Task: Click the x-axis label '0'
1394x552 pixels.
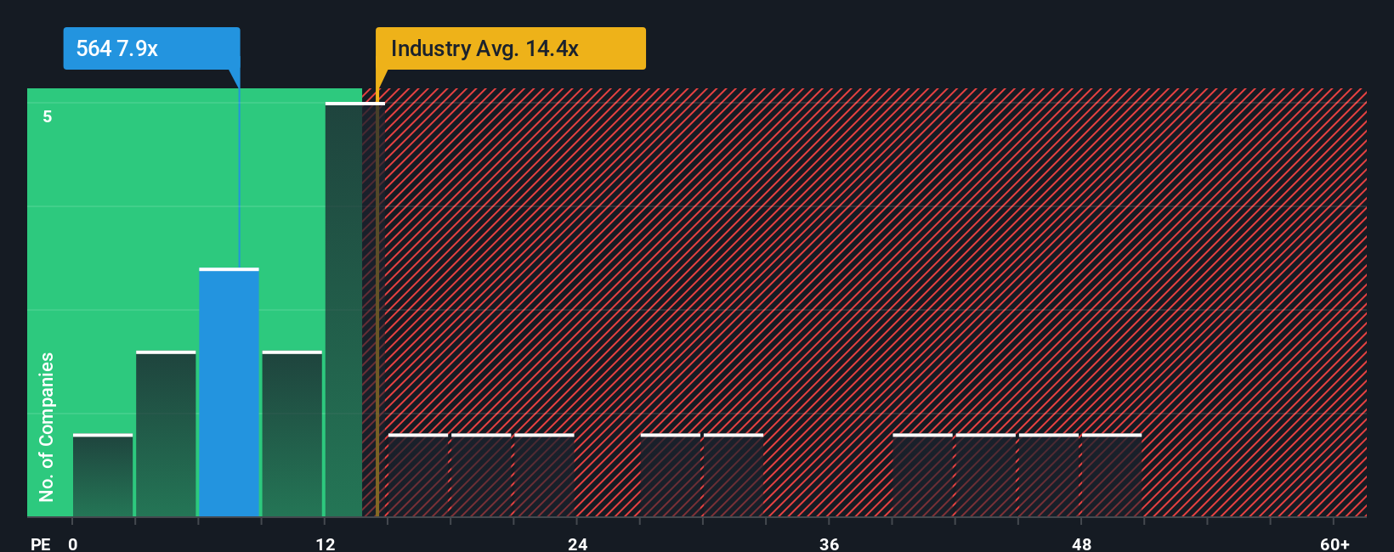Action: click(x=73, y=544)
